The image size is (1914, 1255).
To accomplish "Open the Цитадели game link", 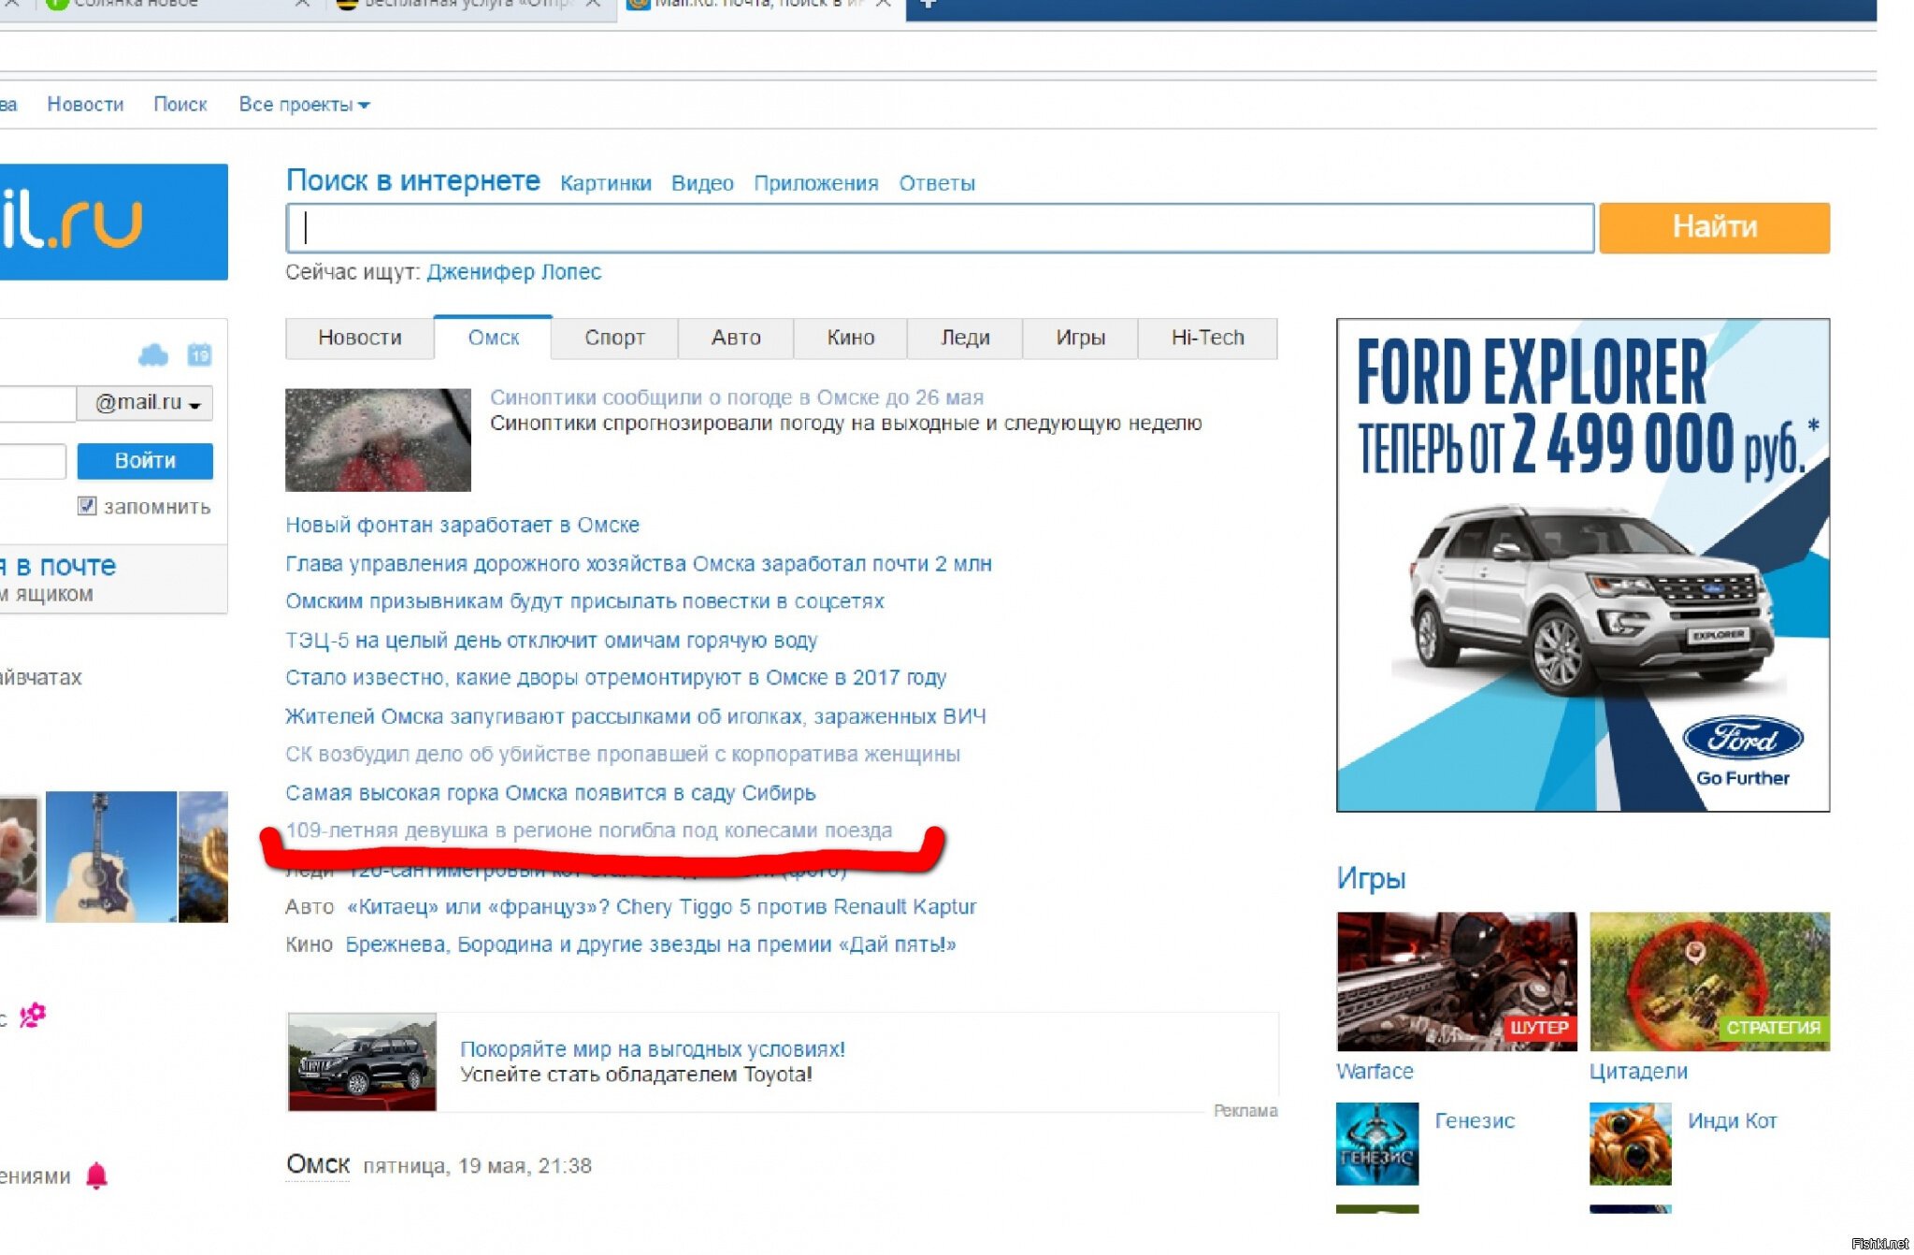I will pos(1638,1072).
